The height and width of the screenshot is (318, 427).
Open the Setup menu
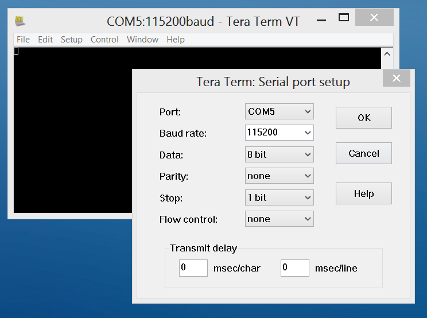[x=72, y=40]
